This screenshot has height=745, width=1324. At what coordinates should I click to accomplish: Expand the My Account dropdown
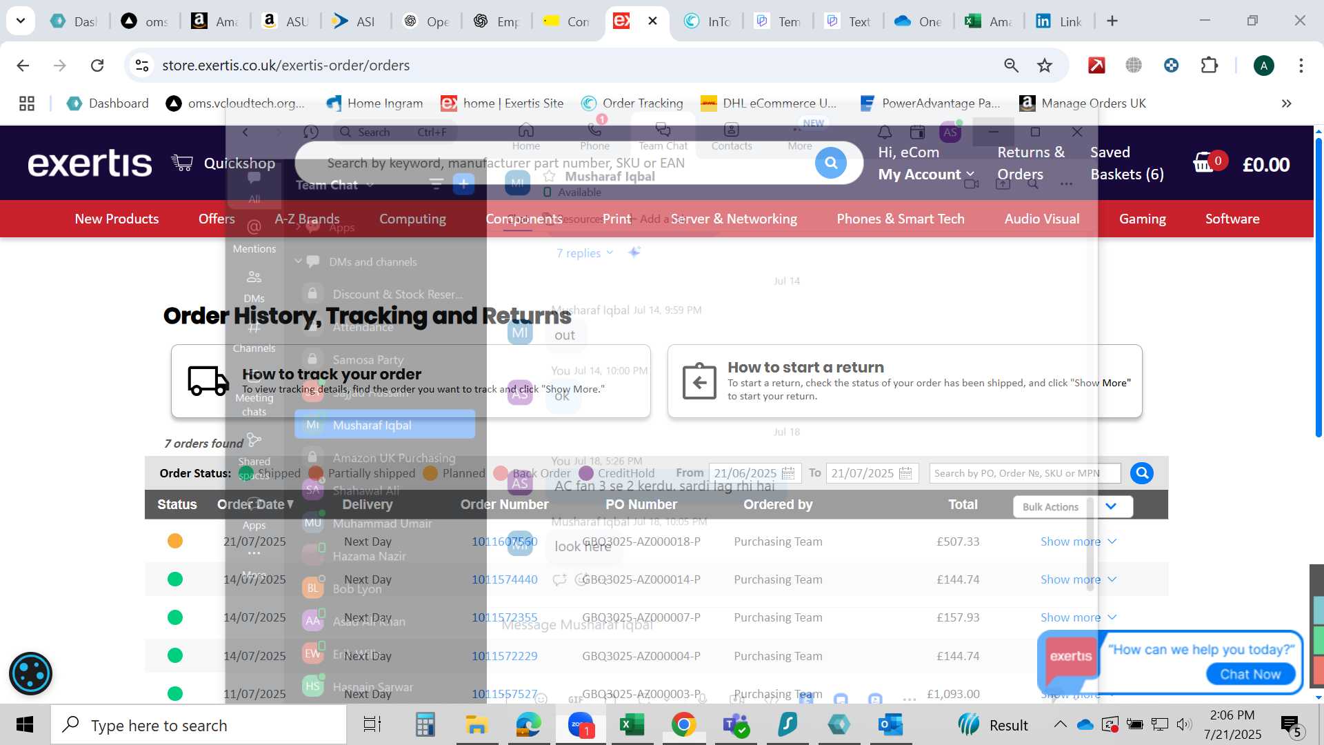point(926,175)
